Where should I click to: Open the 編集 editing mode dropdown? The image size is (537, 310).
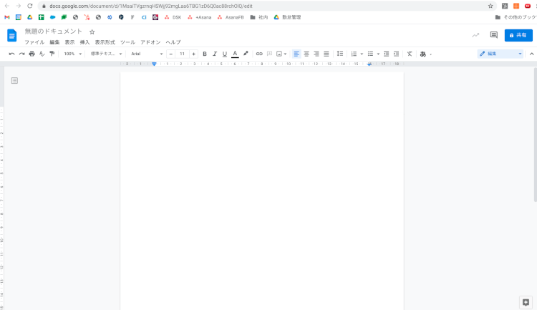pos(500,54)
